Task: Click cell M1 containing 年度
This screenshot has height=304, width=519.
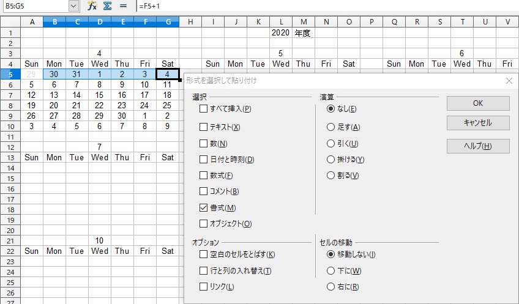Action: point(304,33)
